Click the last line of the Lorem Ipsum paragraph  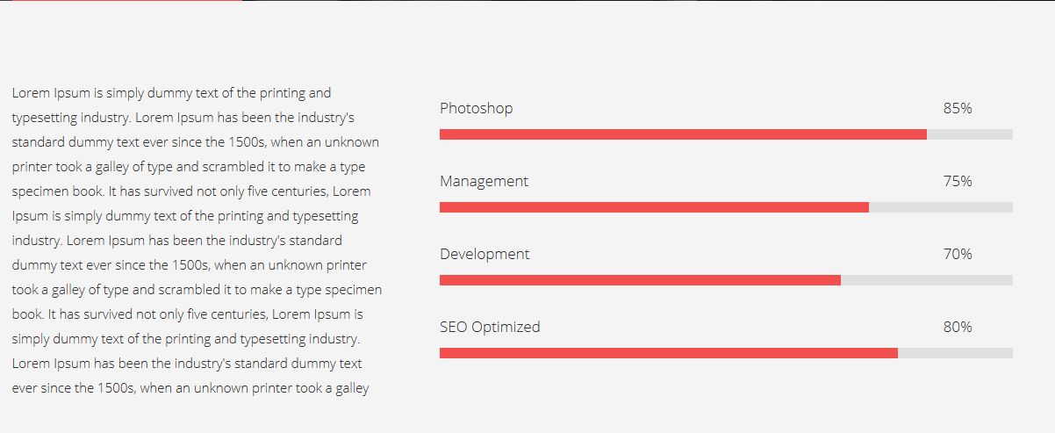[190, 387]
